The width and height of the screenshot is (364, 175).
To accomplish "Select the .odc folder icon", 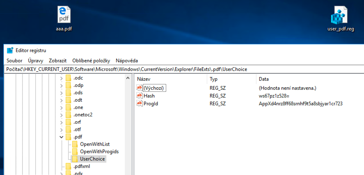I will point(68,78).
